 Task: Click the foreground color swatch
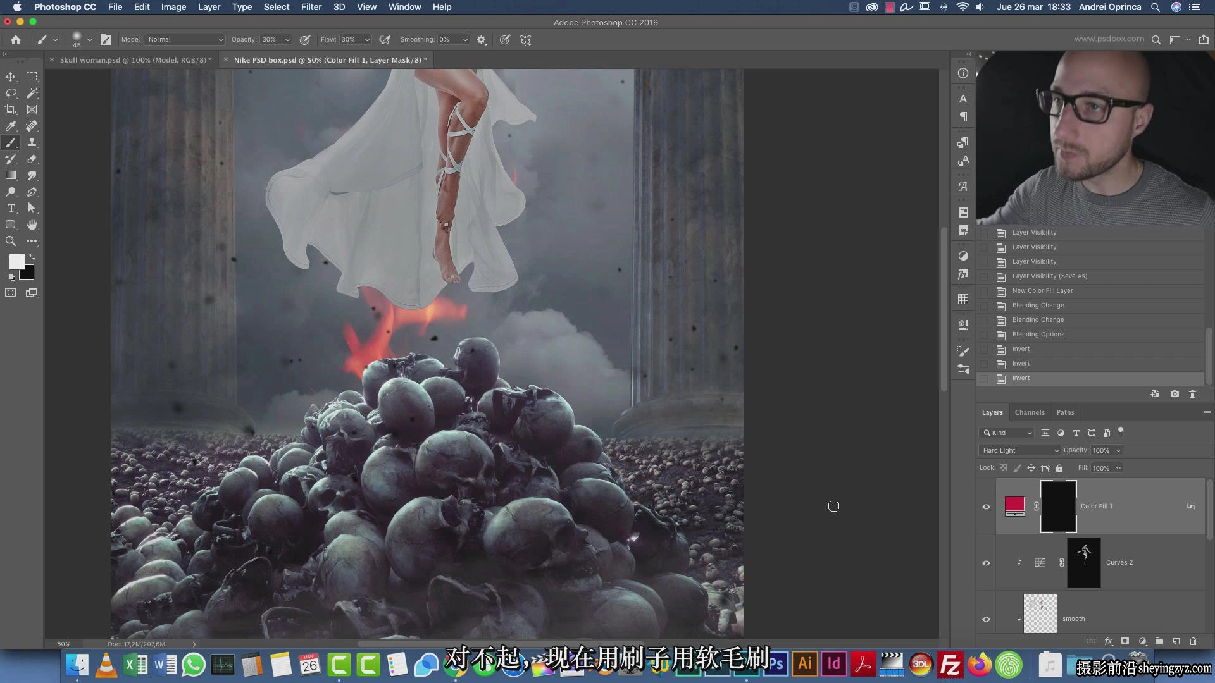pyautogui.click(x=16, y=261)
